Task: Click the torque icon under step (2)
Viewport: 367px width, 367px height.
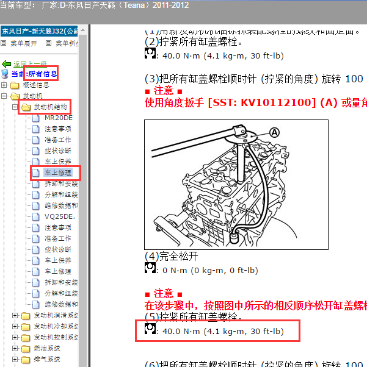Action: (x=150, y=53)
